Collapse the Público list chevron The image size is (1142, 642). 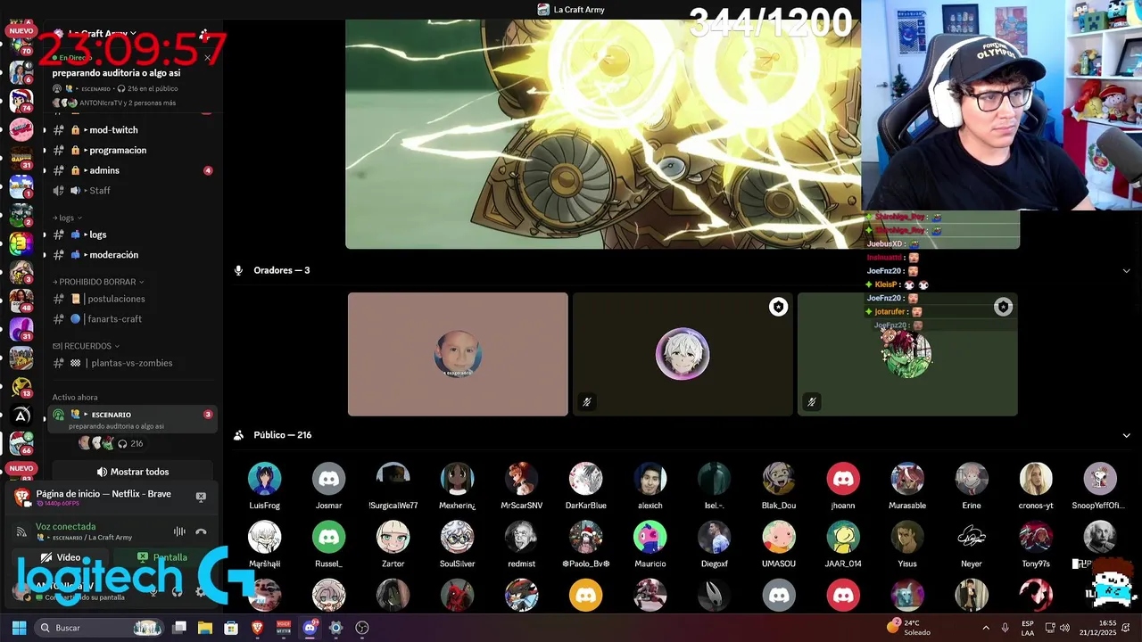tap(1127, 435)
